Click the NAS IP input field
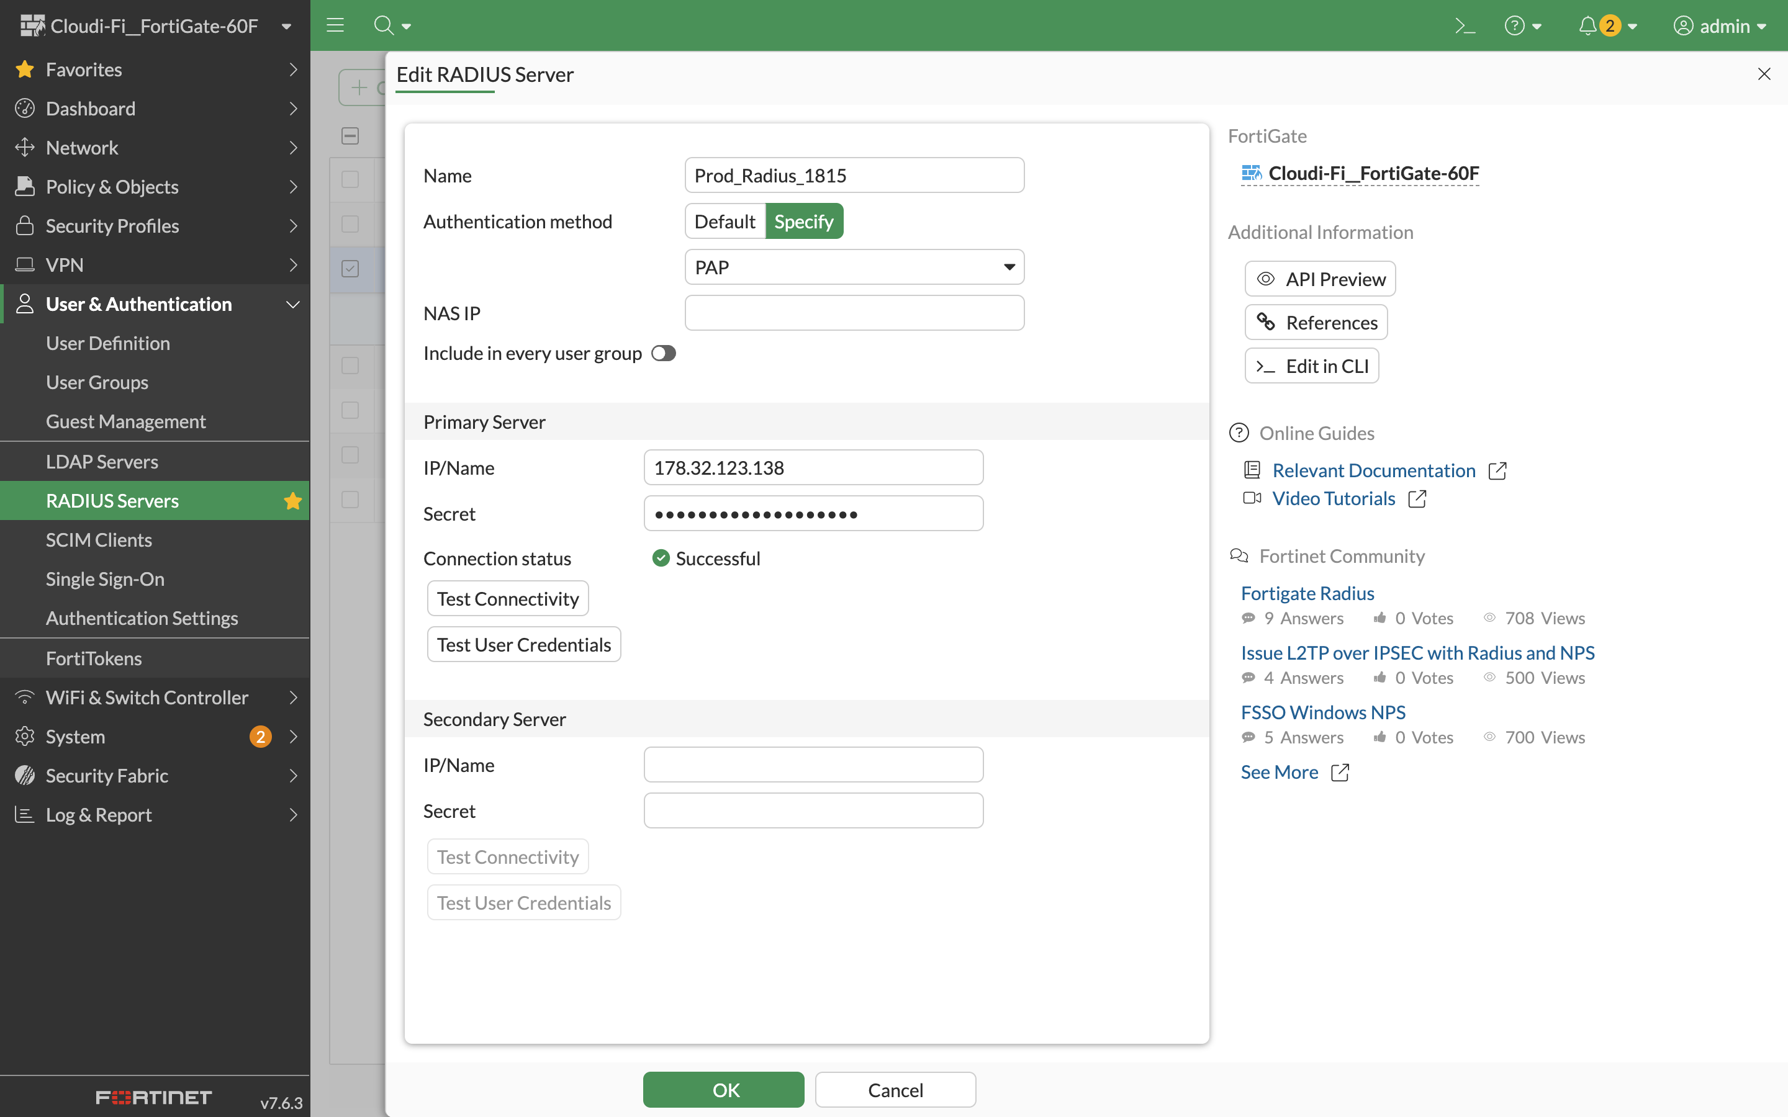The height and width of the screenshot is (1117, 1788). [854, 313]
